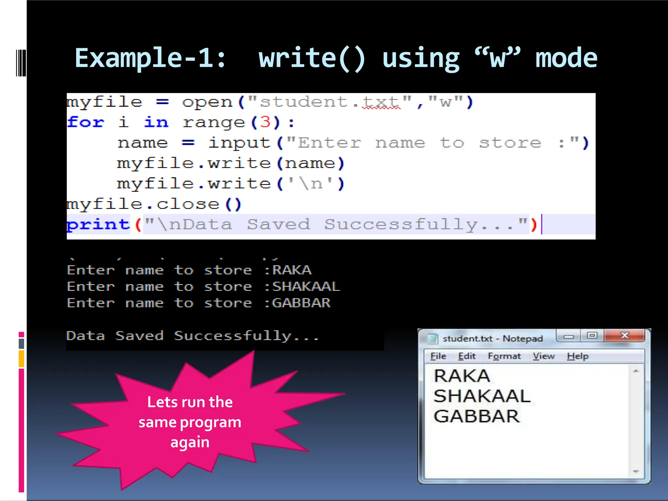Click the 'Example-1: write() using "w" mode' heading
Viewport: 668px width, 501px height.
pyautogui.click(x=336, y=58)
